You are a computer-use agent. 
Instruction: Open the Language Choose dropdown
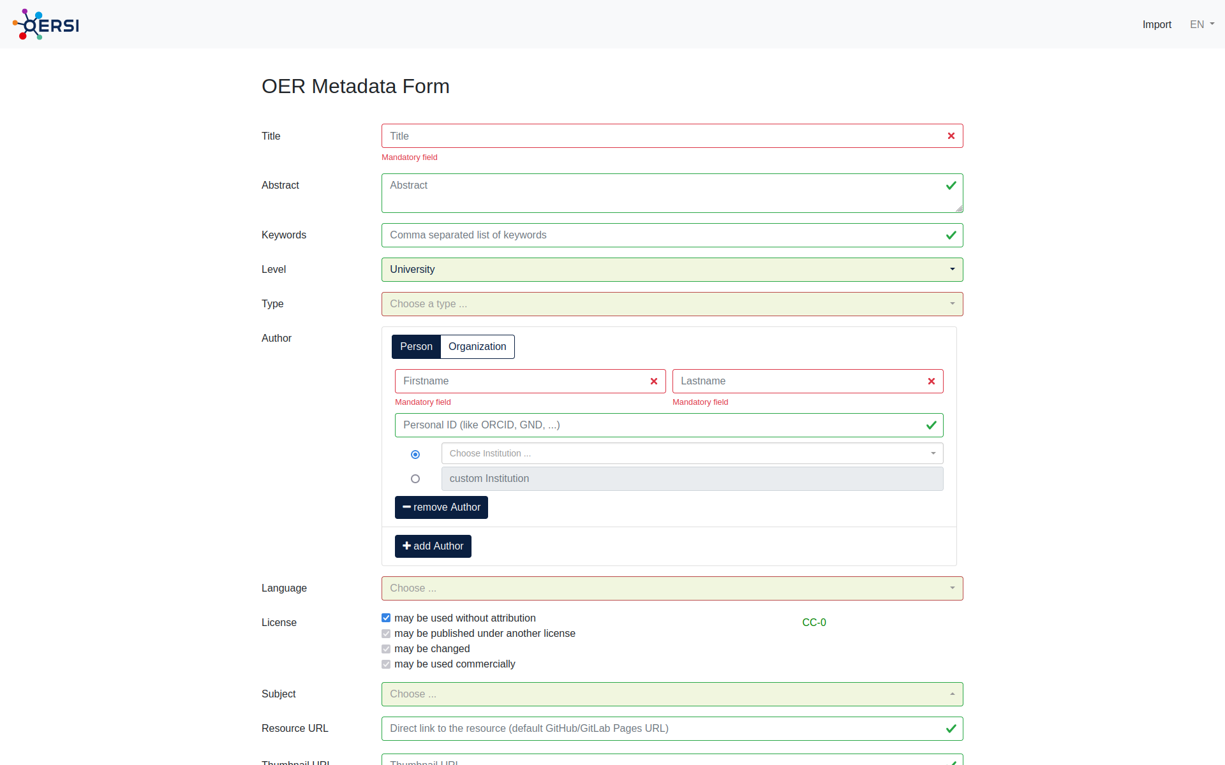click(x=672, y=588)
